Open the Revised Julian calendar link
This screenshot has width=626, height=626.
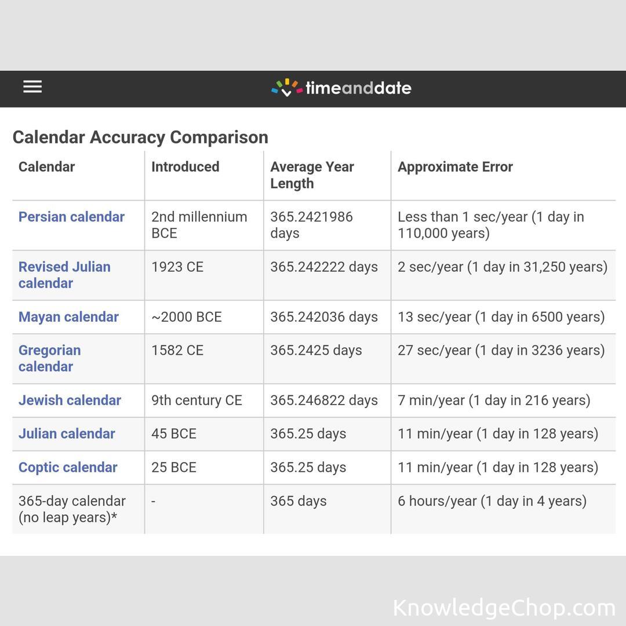click(64, 275)
